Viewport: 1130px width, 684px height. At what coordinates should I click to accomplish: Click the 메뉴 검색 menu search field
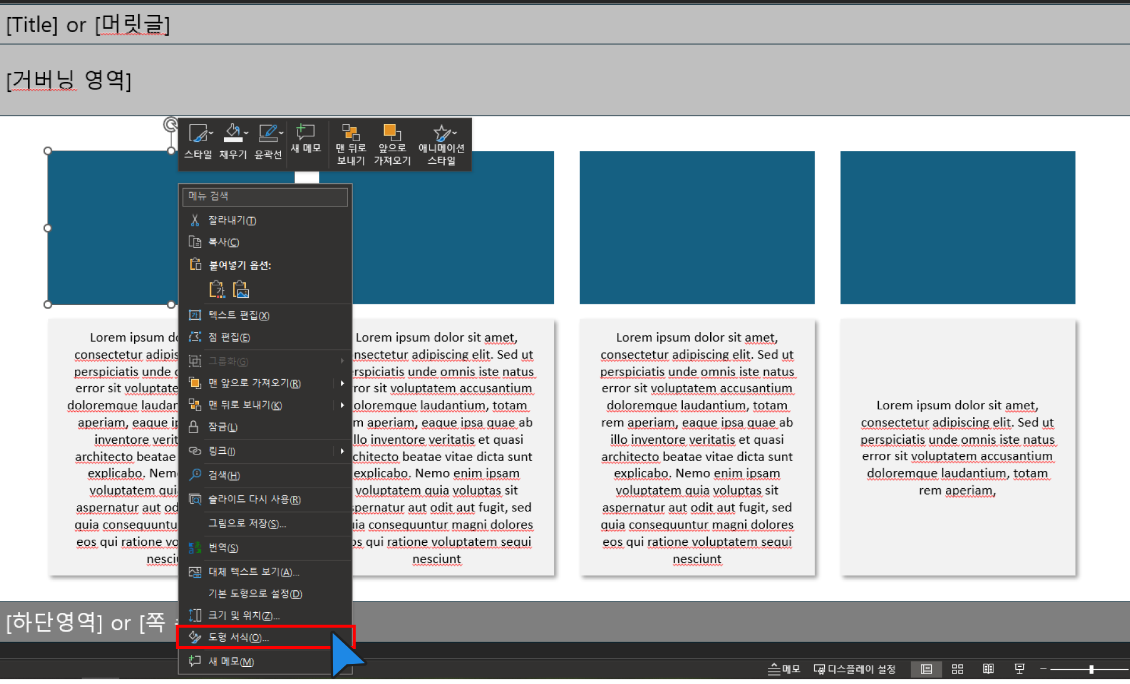tap(265, 196)
